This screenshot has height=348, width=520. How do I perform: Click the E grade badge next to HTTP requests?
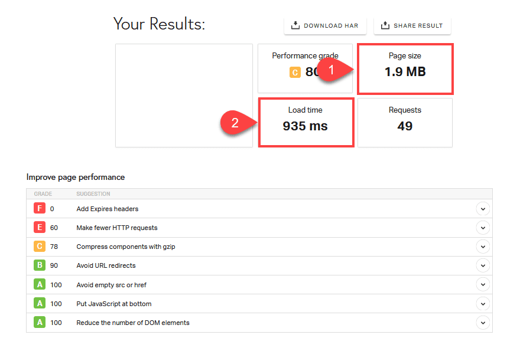(x=40, y=228)
